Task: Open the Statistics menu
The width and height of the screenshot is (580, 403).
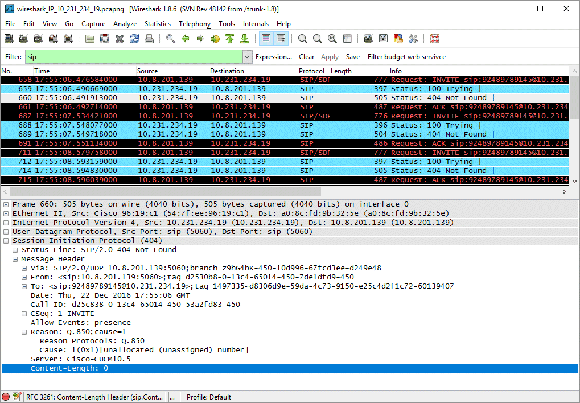Action: 158,24
